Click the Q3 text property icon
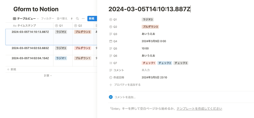The image size is (254, 118). [111, 34]
